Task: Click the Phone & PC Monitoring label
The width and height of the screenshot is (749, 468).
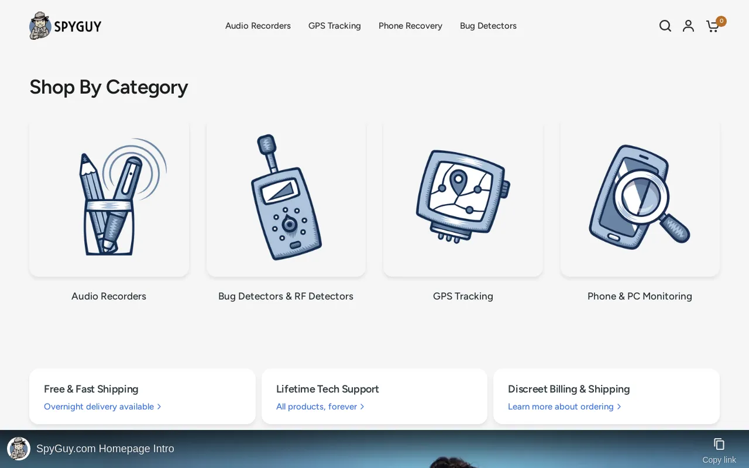Action: [x=640, y=296]
